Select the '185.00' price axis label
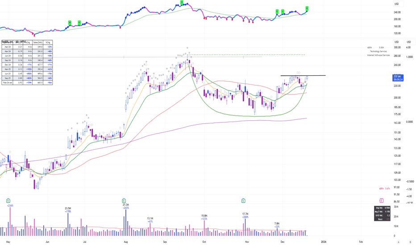The width and height of the screenshot is (416, 245). (397, 107)
